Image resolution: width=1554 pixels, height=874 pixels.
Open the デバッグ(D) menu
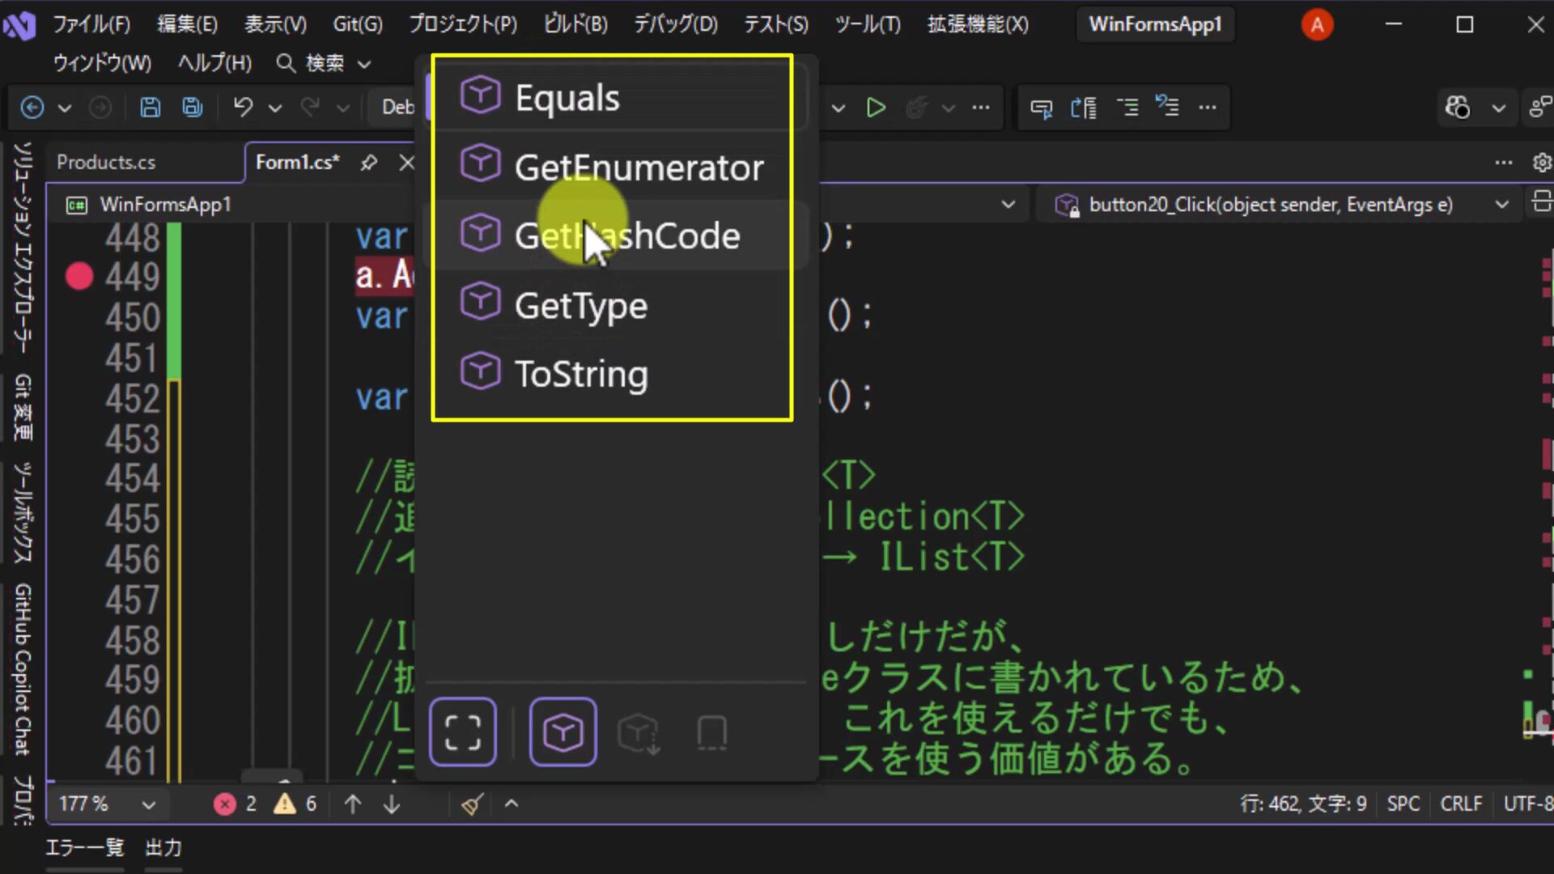click(676, 24)
